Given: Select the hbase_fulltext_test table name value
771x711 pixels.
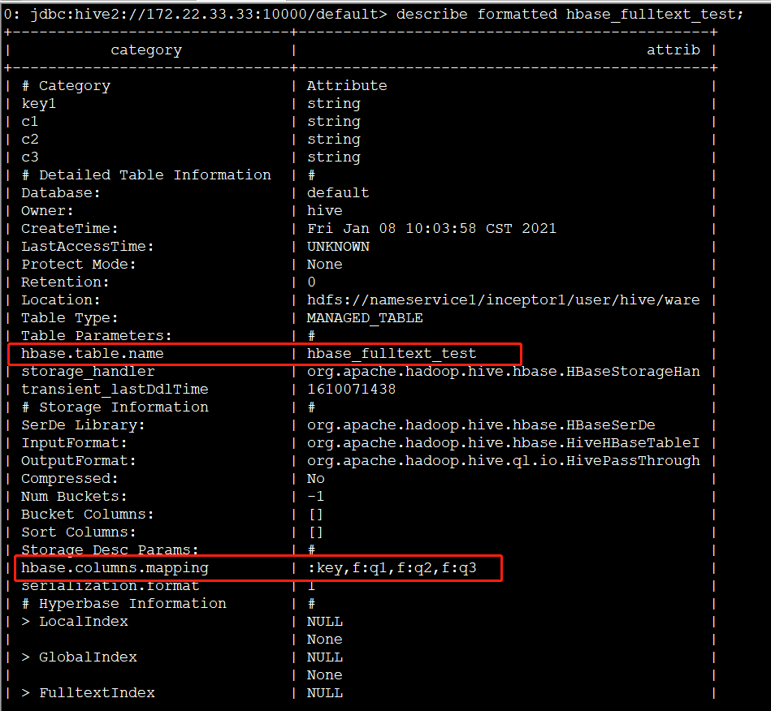Looking at the screenshot, I should pyautogui.click(x=392, y=354).
